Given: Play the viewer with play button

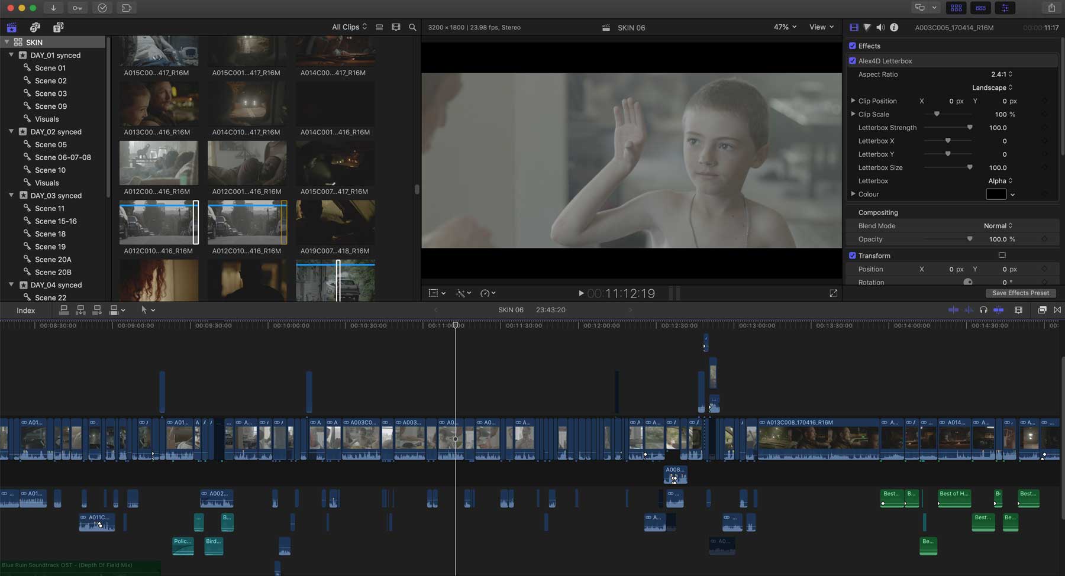Looking at the screenshot, I should [581, 293].
